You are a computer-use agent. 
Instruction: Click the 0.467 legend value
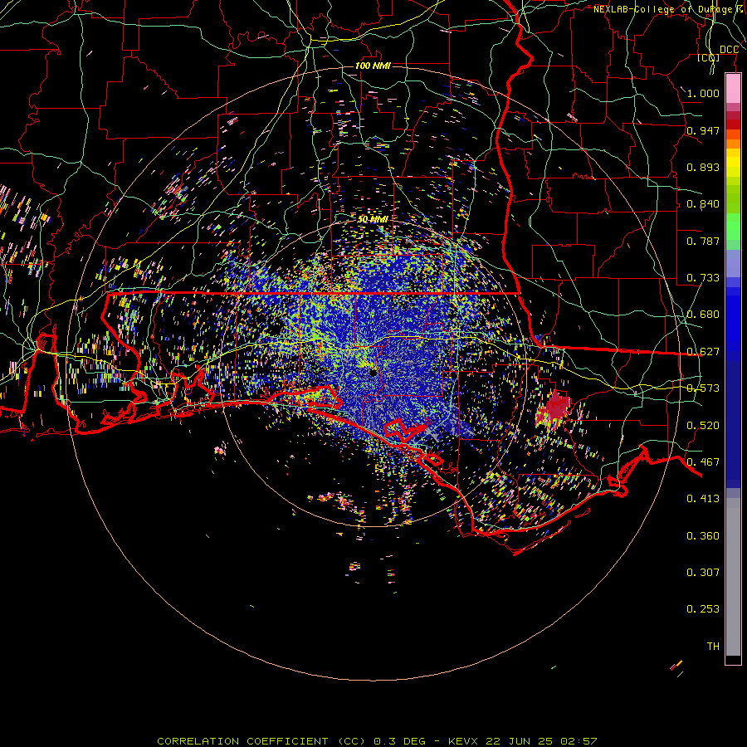(x=703, y=461)
